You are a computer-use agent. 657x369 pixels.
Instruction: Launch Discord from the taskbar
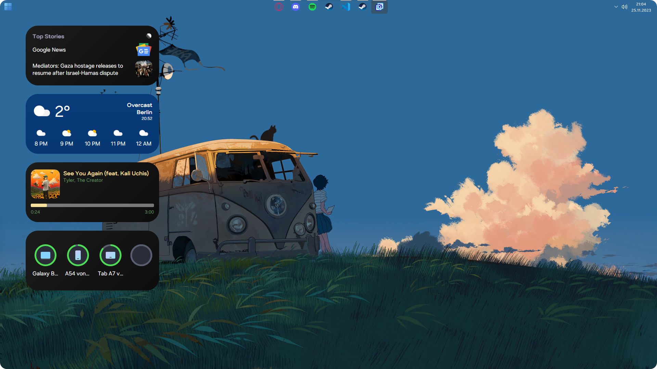tap(296, 7)
